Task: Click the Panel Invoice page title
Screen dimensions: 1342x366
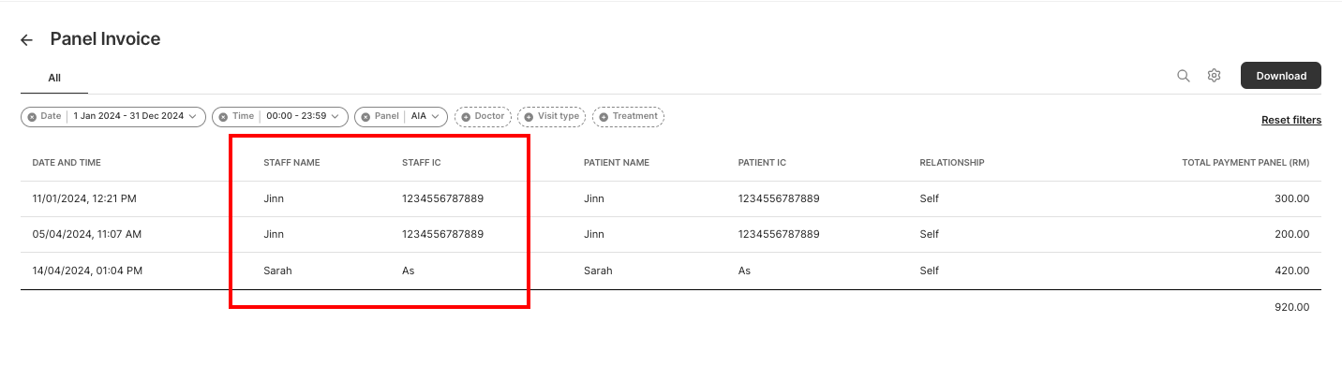Action: [x=105, y=39]
